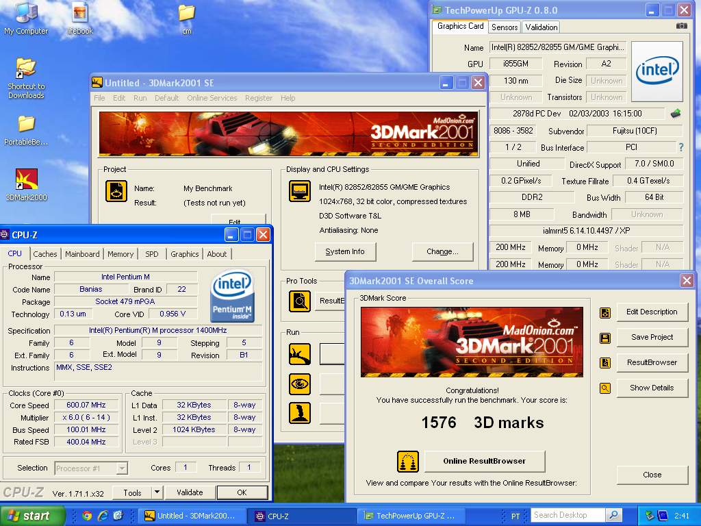The width and height of the screenshot is (701, 526).
Task: Click the Intel logo in GPU-Z
Action: pyautogui.click(x=657, y=71)
